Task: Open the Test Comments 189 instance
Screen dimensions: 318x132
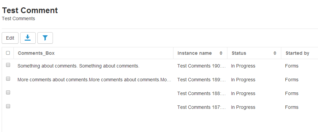Action: coord(201,80)
